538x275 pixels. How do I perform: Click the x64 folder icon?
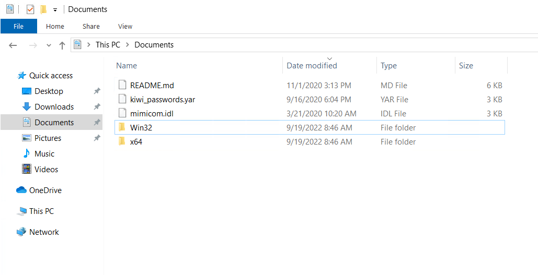(122, 141)
